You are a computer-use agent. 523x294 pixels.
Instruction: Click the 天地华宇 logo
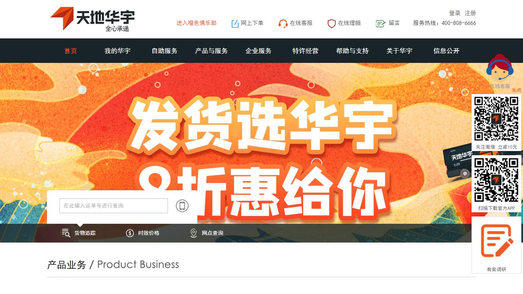point(92,19)
